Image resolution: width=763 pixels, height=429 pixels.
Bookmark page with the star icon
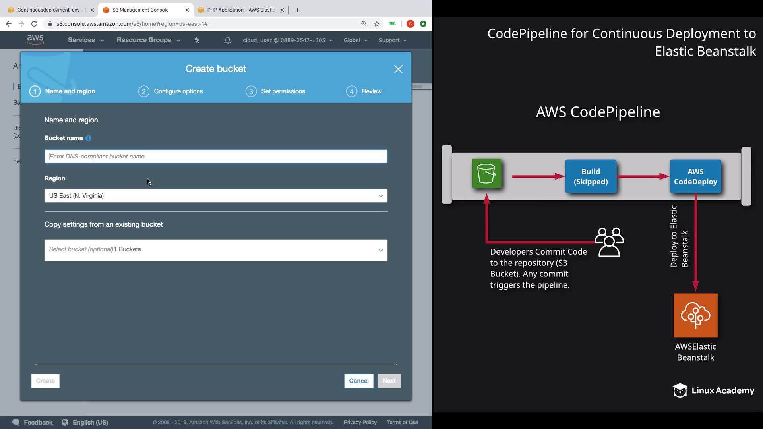377,24
